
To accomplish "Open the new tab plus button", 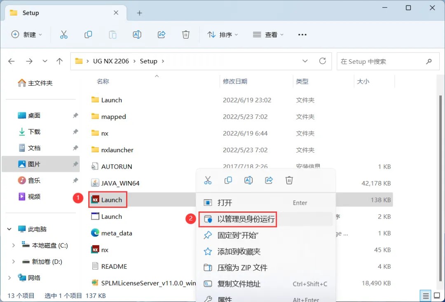I will tap(139, 13).
